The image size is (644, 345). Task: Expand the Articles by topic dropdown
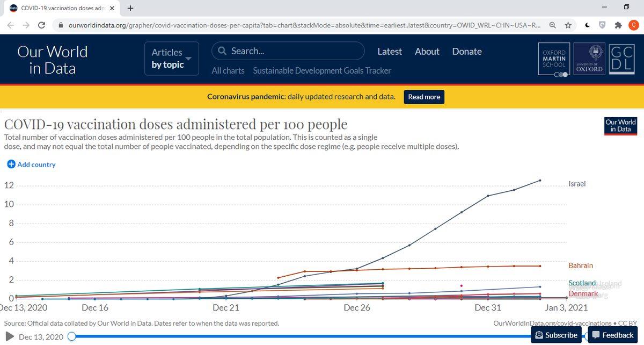171,58
